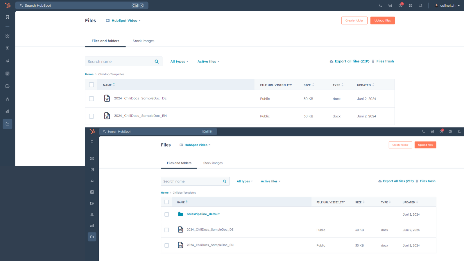Viewport: 464px width, 261px height.
Task: Click the phone icon in the lower window top bar
Action: (x=423, y=132)
